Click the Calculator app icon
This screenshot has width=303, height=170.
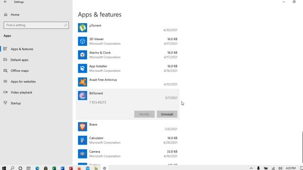(x=82, y=140)
